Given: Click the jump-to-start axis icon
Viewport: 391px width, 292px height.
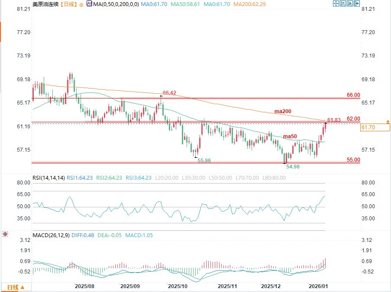Looking at the screenshot, I should click(x=343, y=3).
